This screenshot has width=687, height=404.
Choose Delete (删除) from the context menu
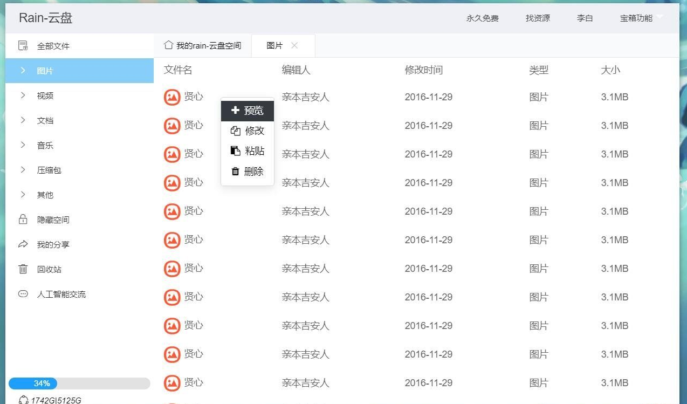(x=248, y=172)
